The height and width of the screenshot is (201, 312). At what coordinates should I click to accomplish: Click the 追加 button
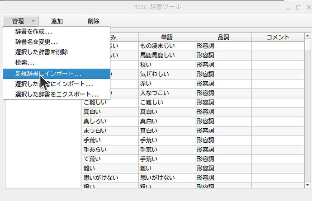[57, 21]
